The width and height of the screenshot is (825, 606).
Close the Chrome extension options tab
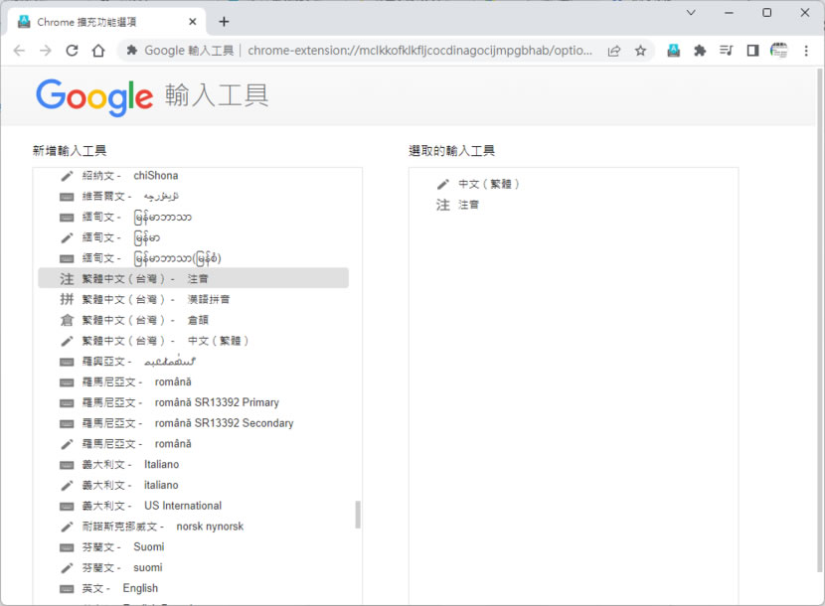coord(193,22)
